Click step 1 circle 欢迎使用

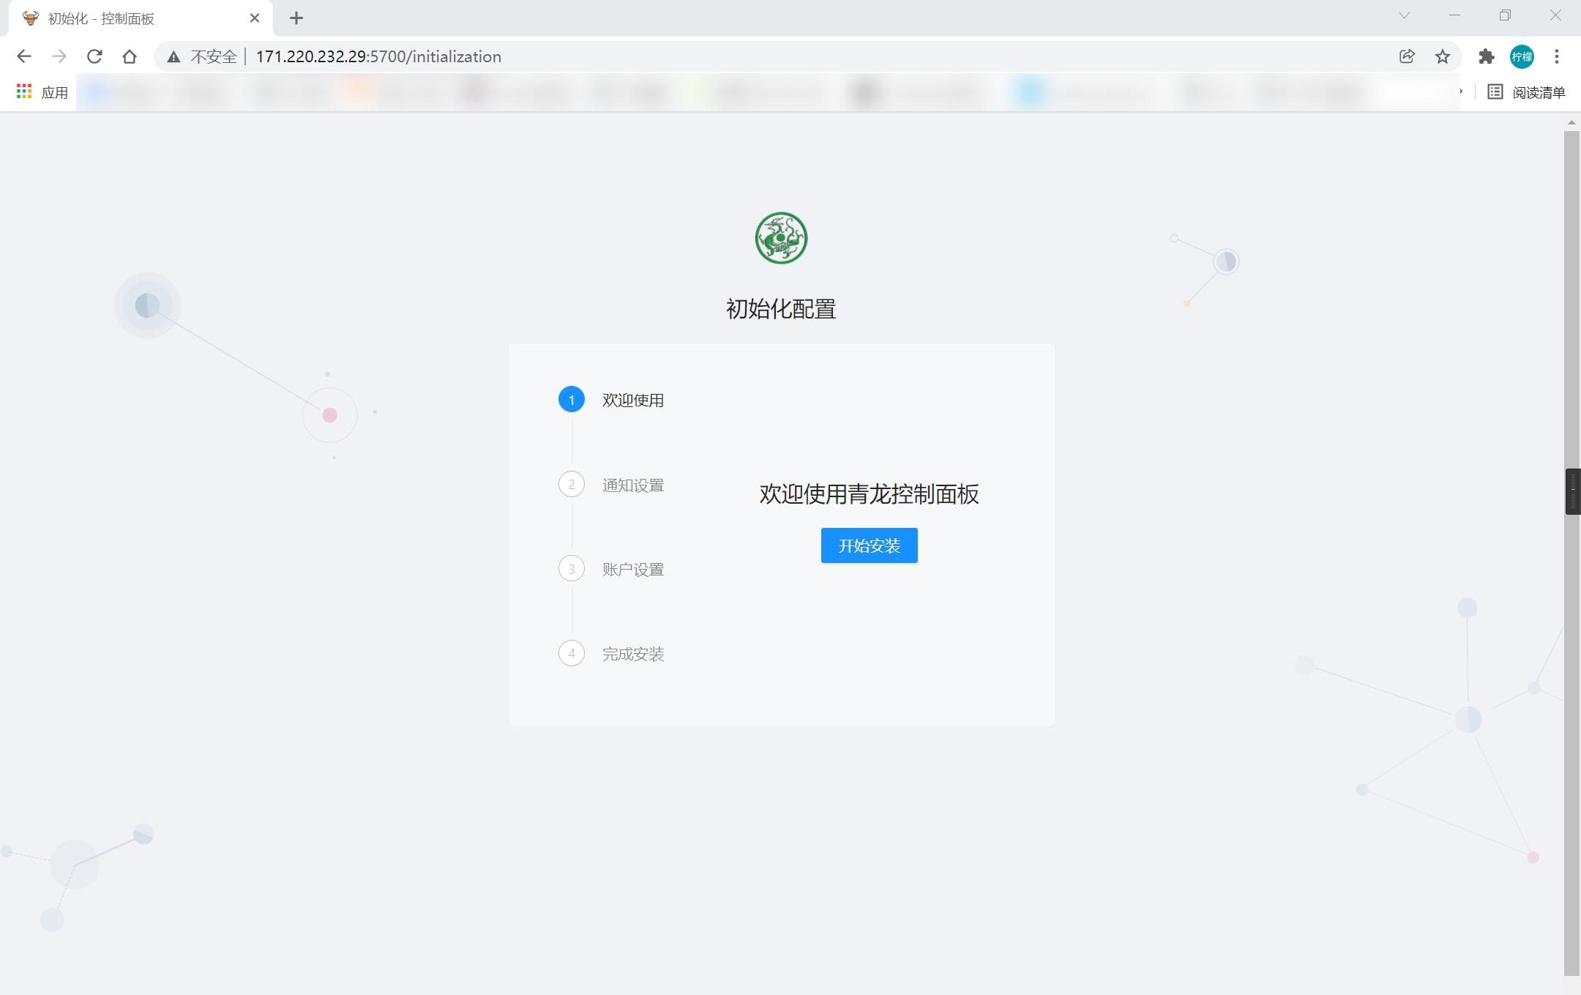click(x=572, y=400)
